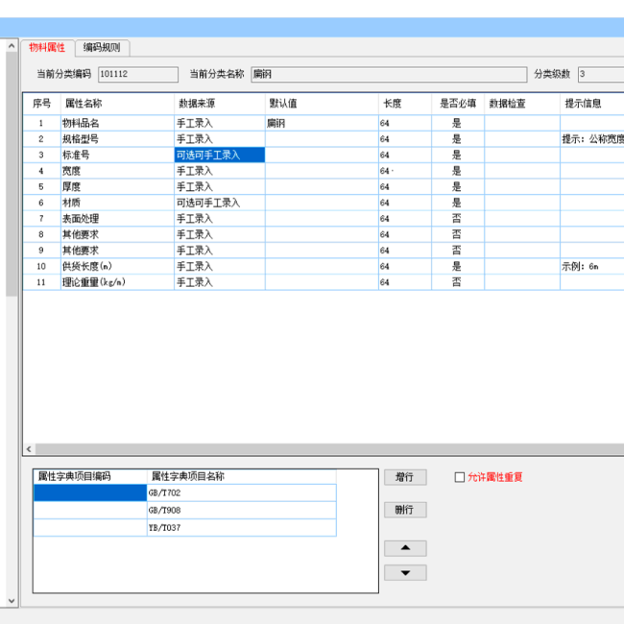Screen dimensions: 624x624
Task: Select the 其他要求 cell in row 9
Action: point(117,251)
